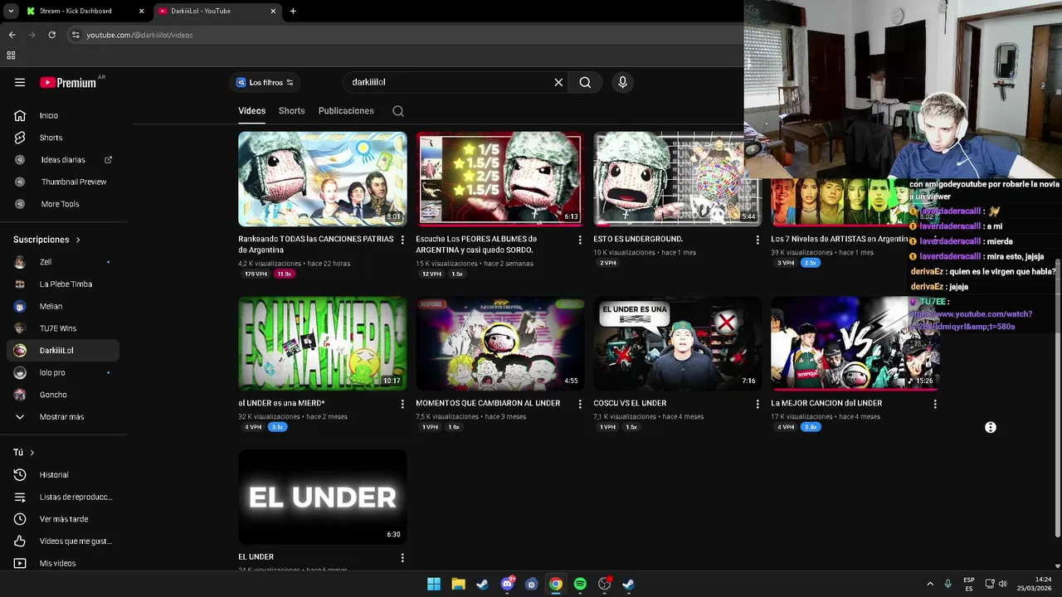Open the YouTube hamburger guide menu
1062x597 pixels.
20,82
